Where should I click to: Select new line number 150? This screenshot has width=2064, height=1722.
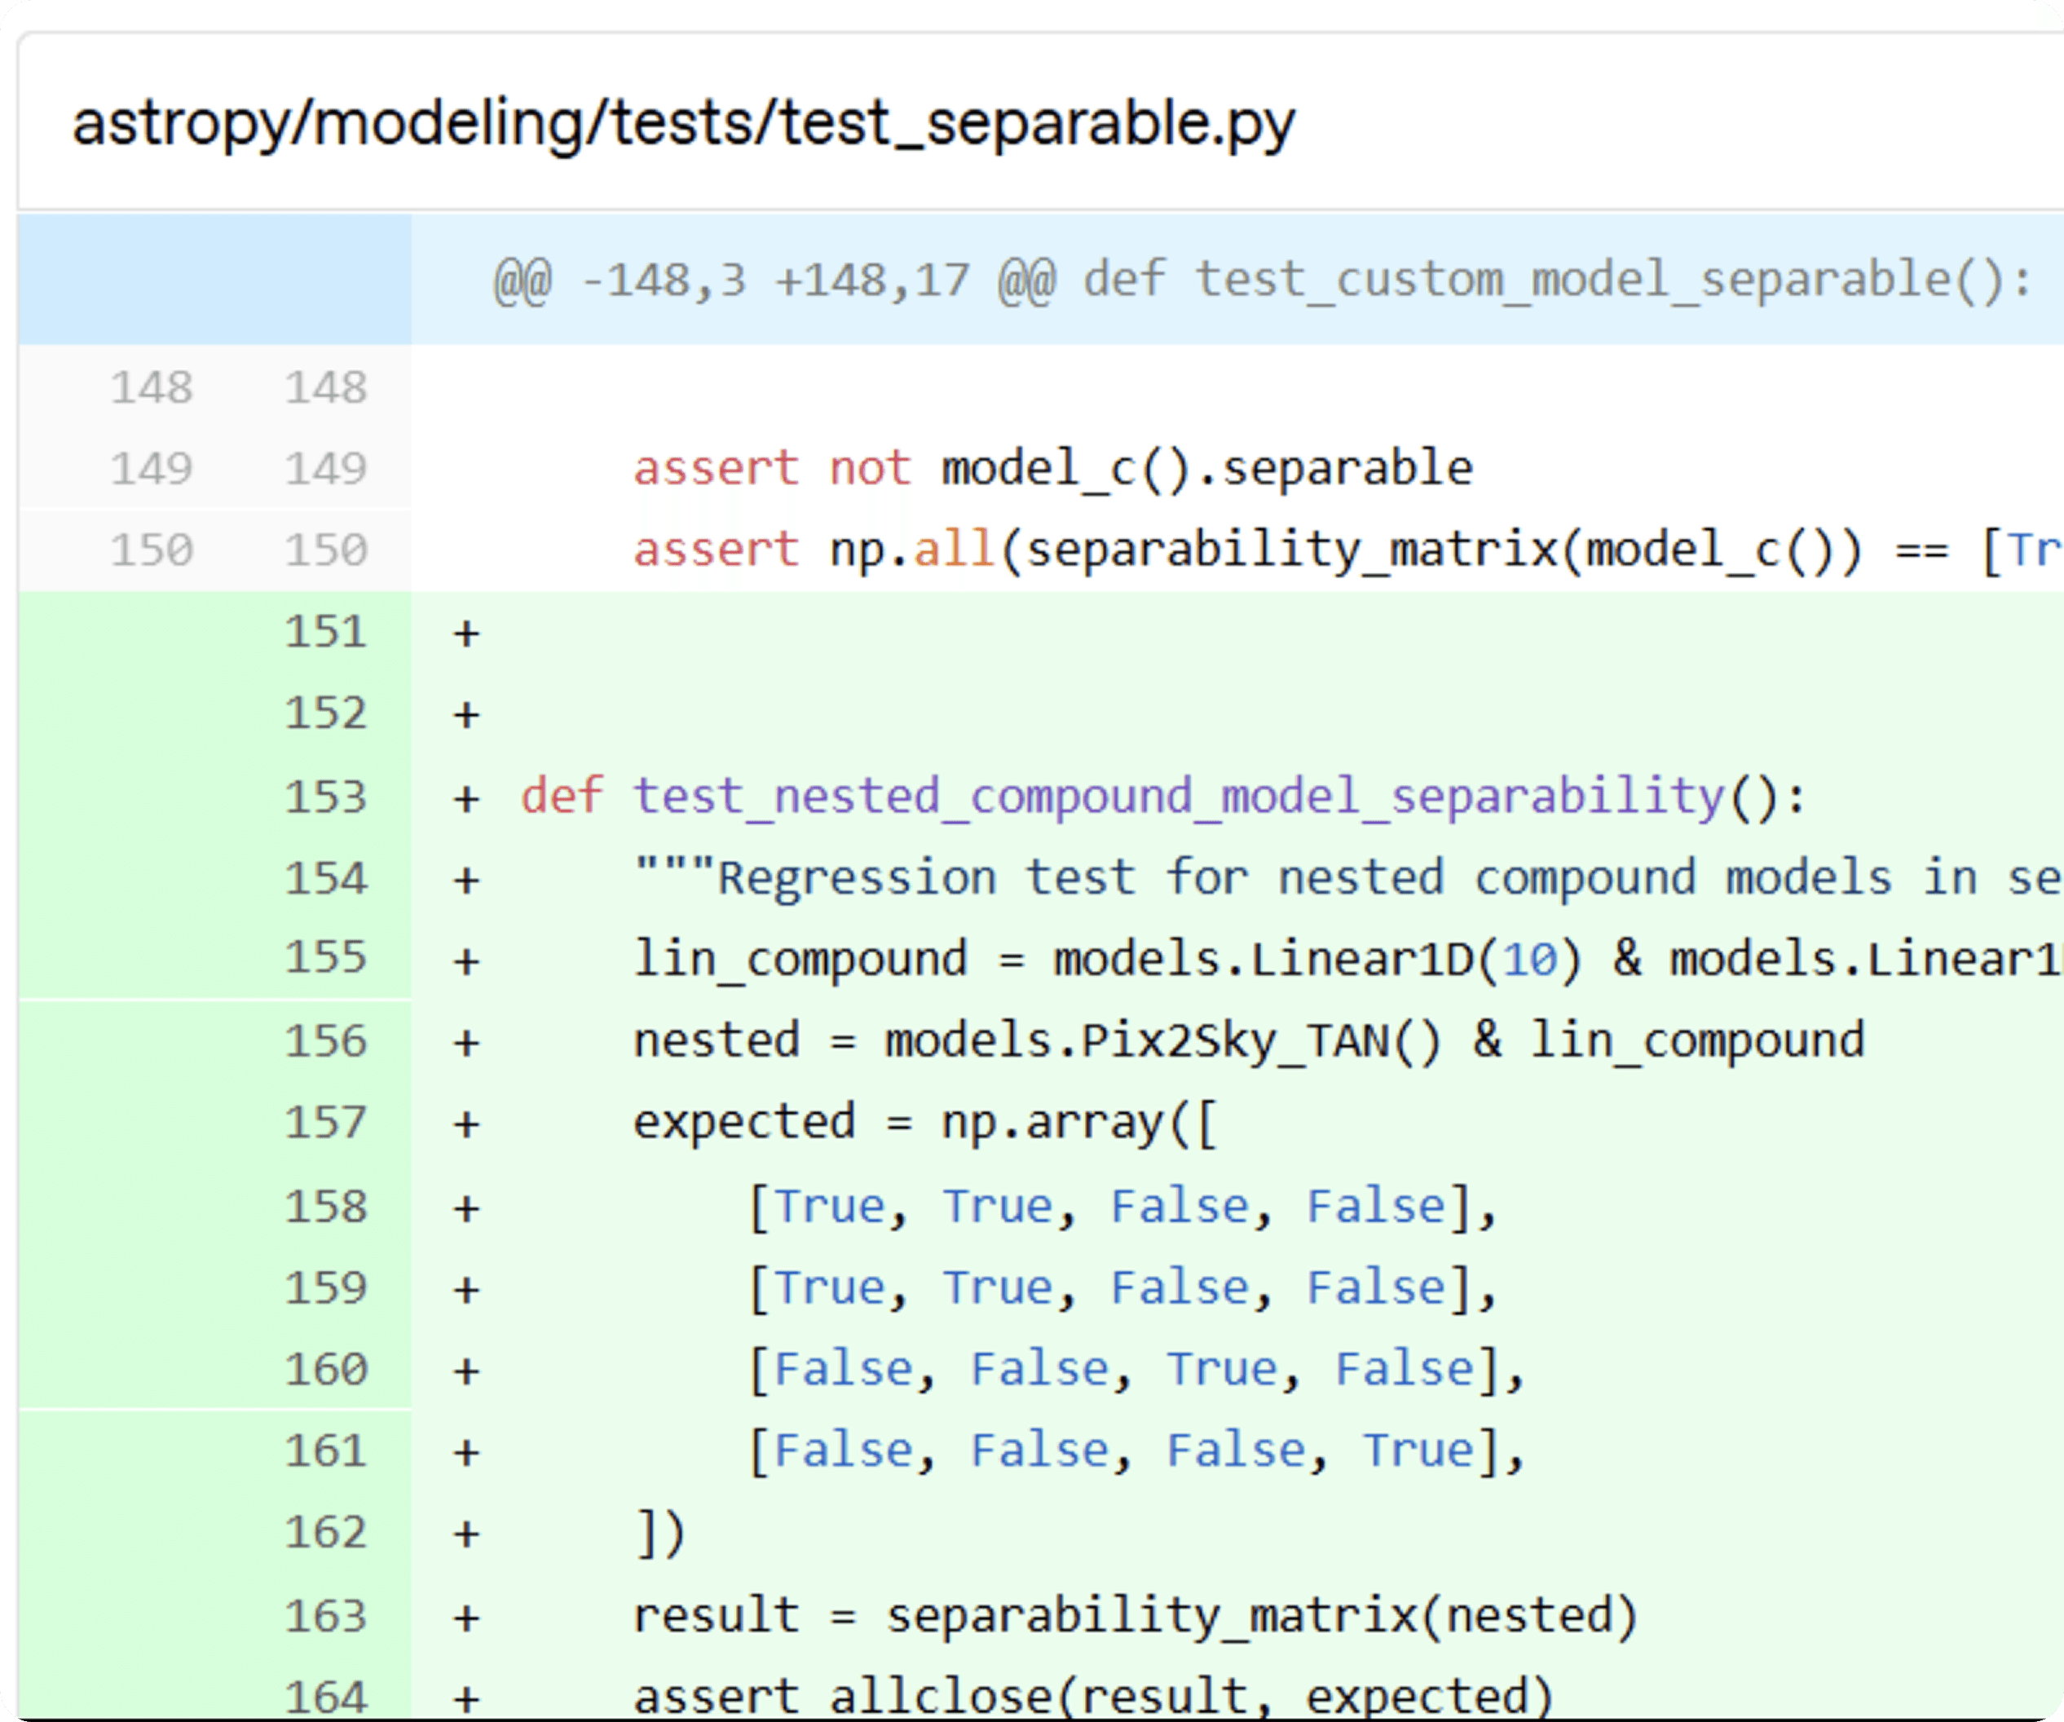click(325, 550)
